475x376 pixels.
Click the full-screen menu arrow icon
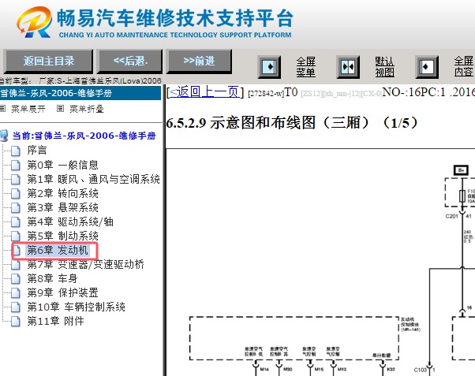coord(269,66)
